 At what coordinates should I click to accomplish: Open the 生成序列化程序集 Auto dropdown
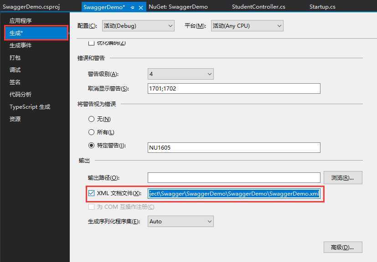[181, 221]
